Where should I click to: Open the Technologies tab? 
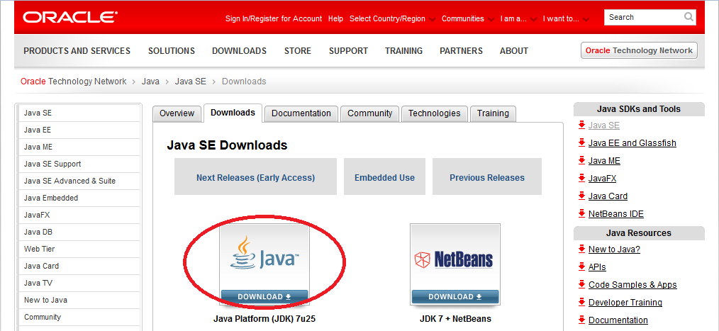434,113
